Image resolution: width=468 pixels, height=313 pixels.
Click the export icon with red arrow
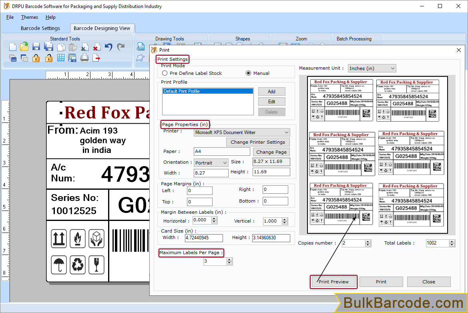(x=96, y=58)
